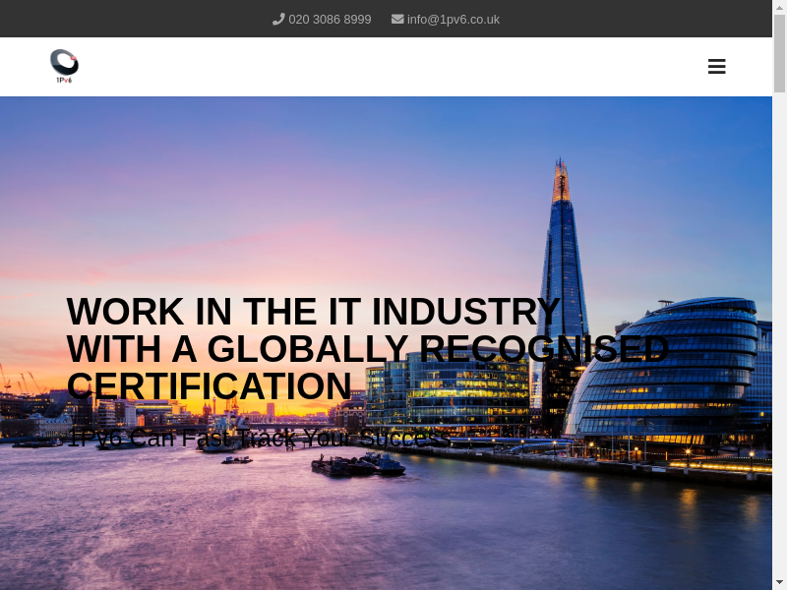Screen dimensions: 787x590
Task: Click the "WORK IN THE IT INDUSTRY" heading line
Action: [313, 312]
